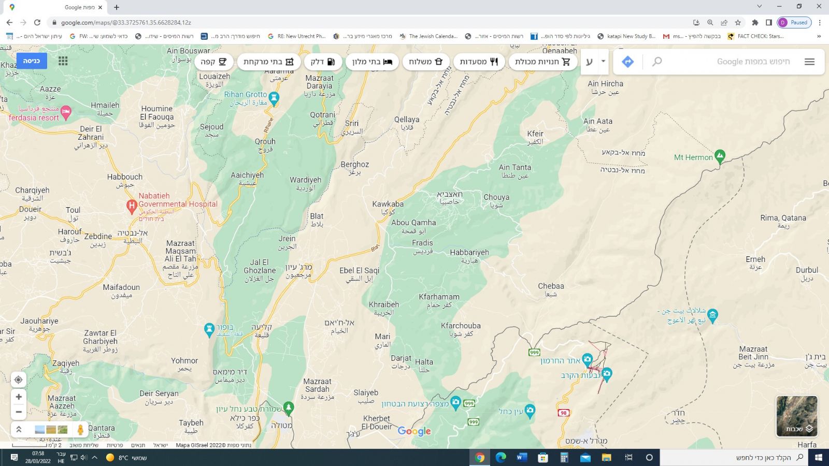Drop the Street View pegman
829x466 pixels.
[80, 429]
